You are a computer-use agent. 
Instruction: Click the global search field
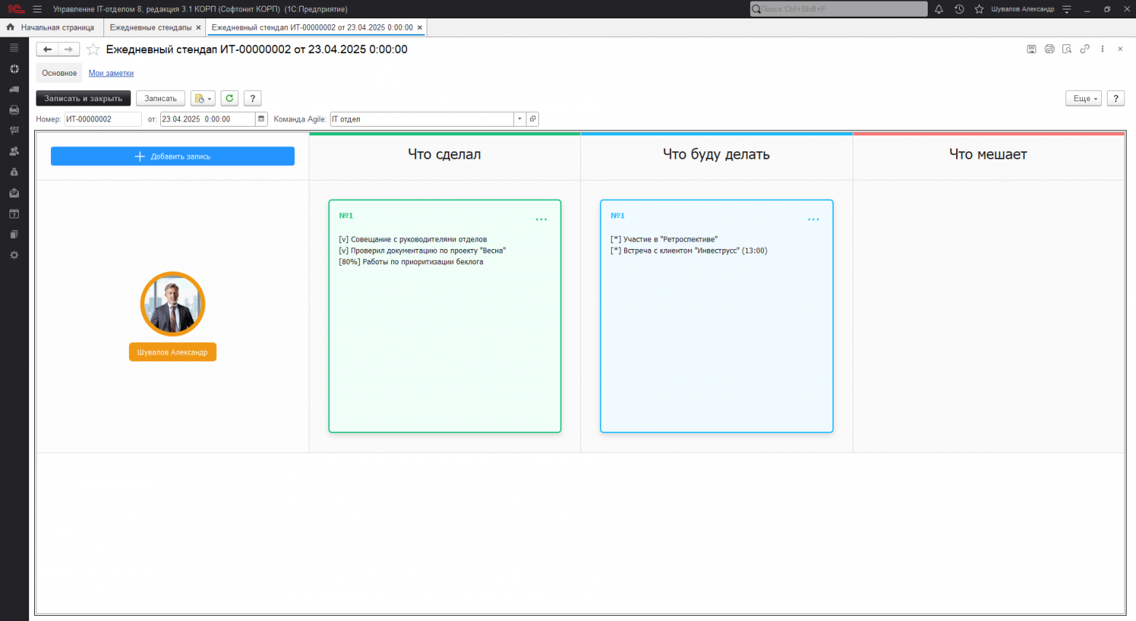839,9
